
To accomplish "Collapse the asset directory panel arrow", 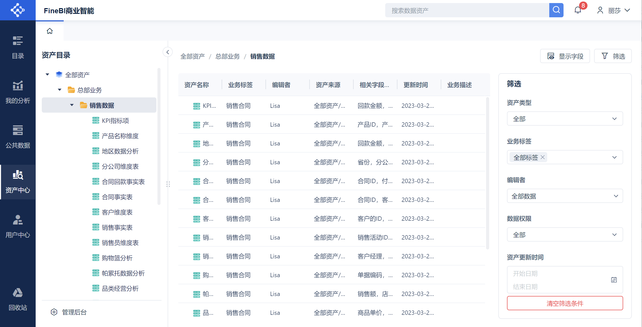I will (168, 52).
